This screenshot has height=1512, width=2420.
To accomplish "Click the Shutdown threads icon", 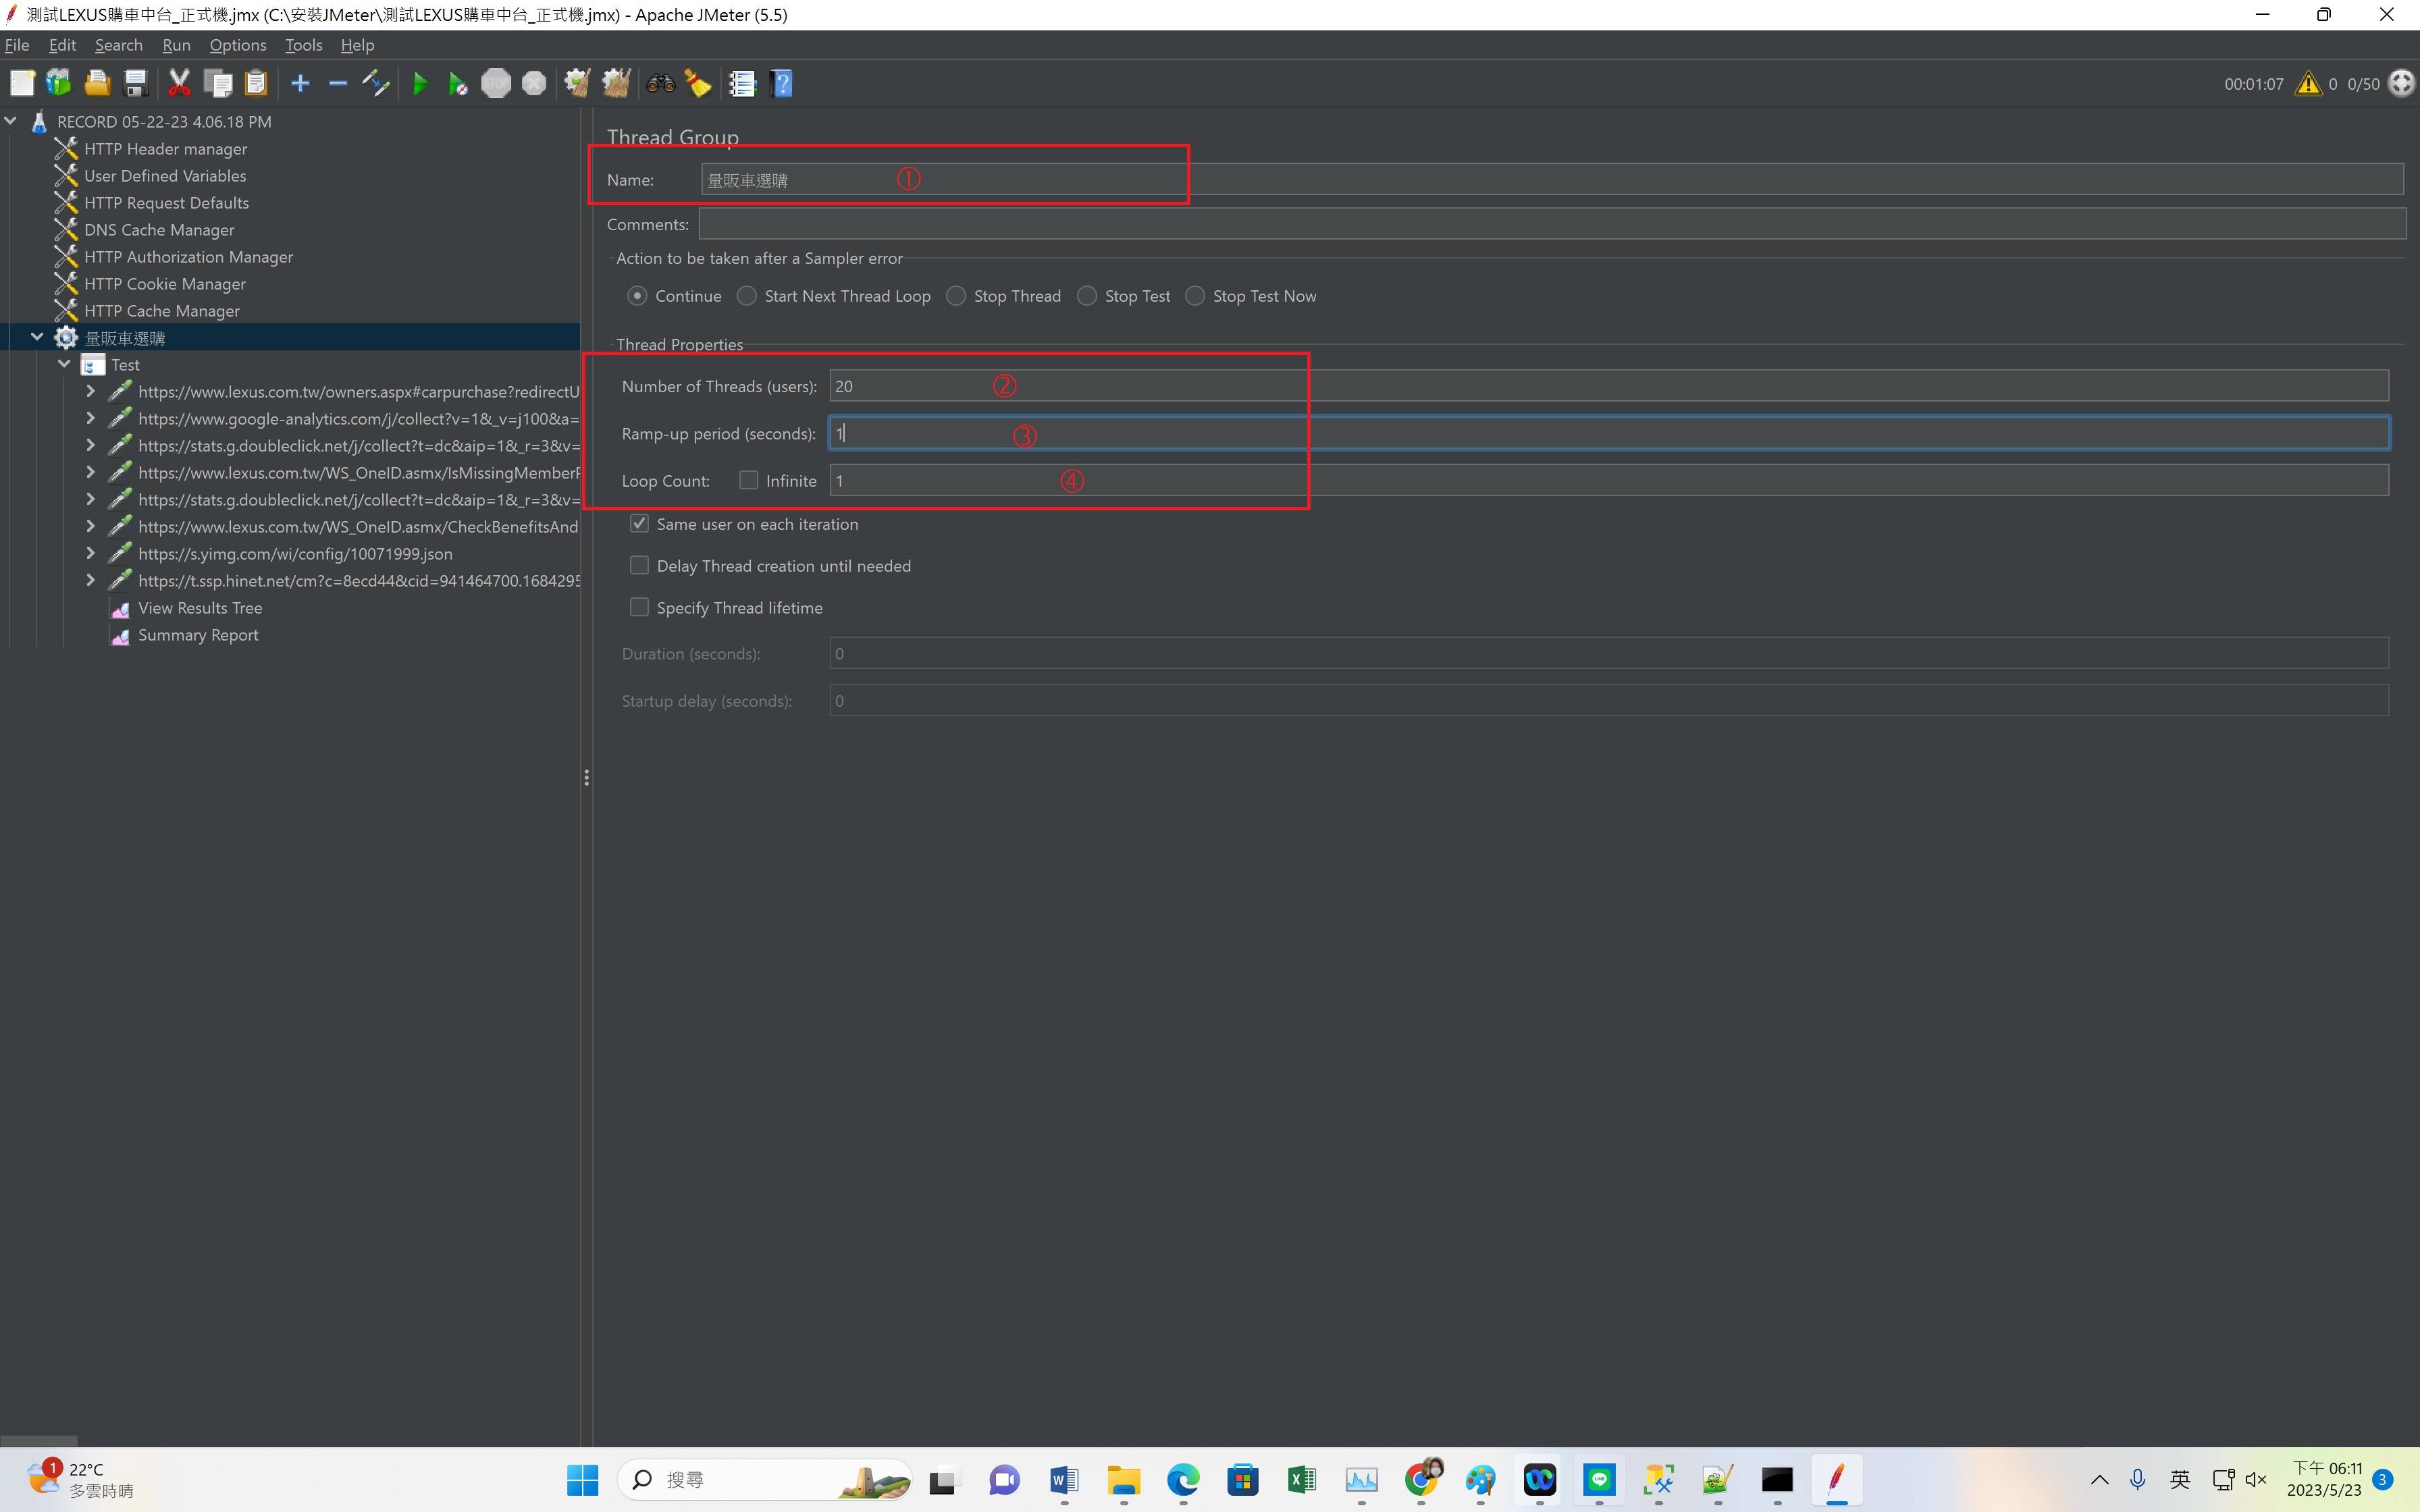I will [534, 84].
